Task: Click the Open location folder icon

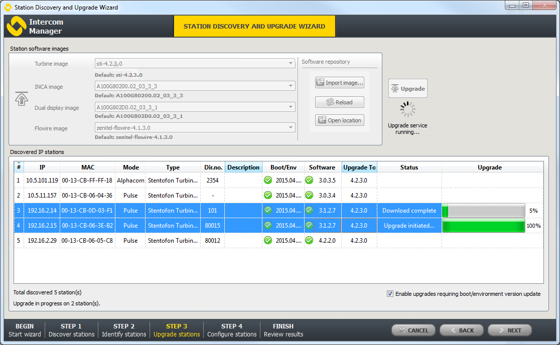Action: click(322, 120)
